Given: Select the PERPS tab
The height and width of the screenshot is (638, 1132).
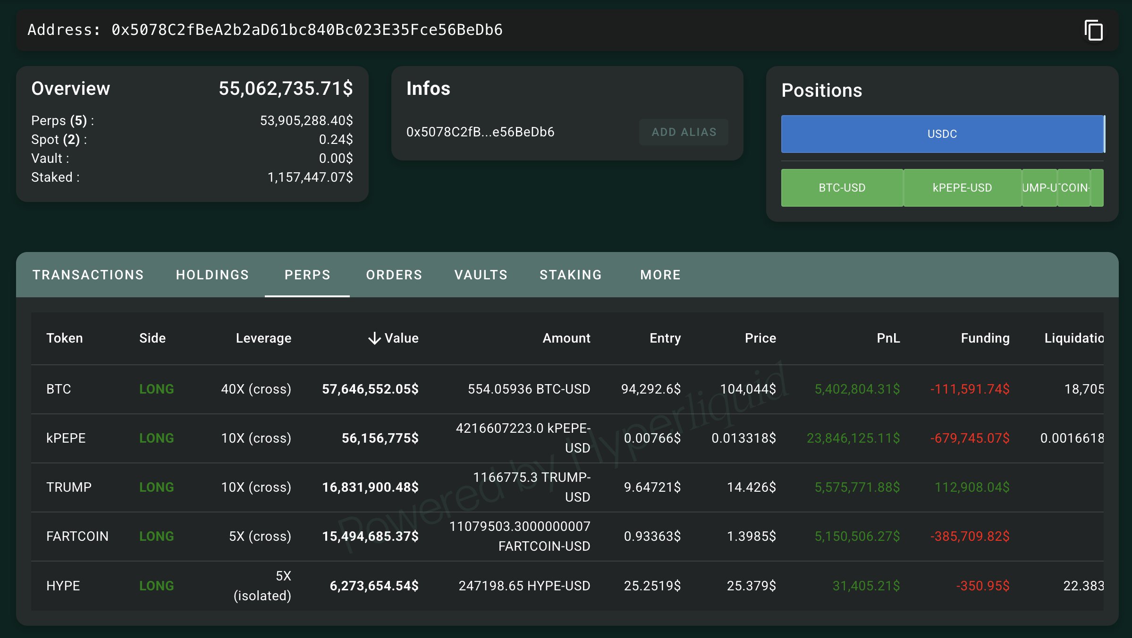Looking at the screenshot, I should coord(307,275).
